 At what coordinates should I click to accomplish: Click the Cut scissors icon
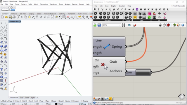(x=22, y=17)
